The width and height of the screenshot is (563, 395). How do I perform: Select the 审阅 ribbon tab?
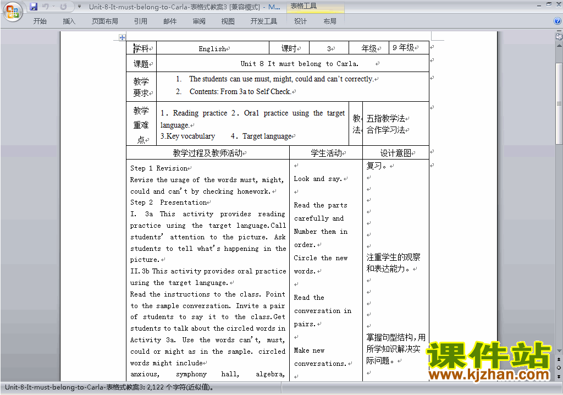tap(199, 21)
